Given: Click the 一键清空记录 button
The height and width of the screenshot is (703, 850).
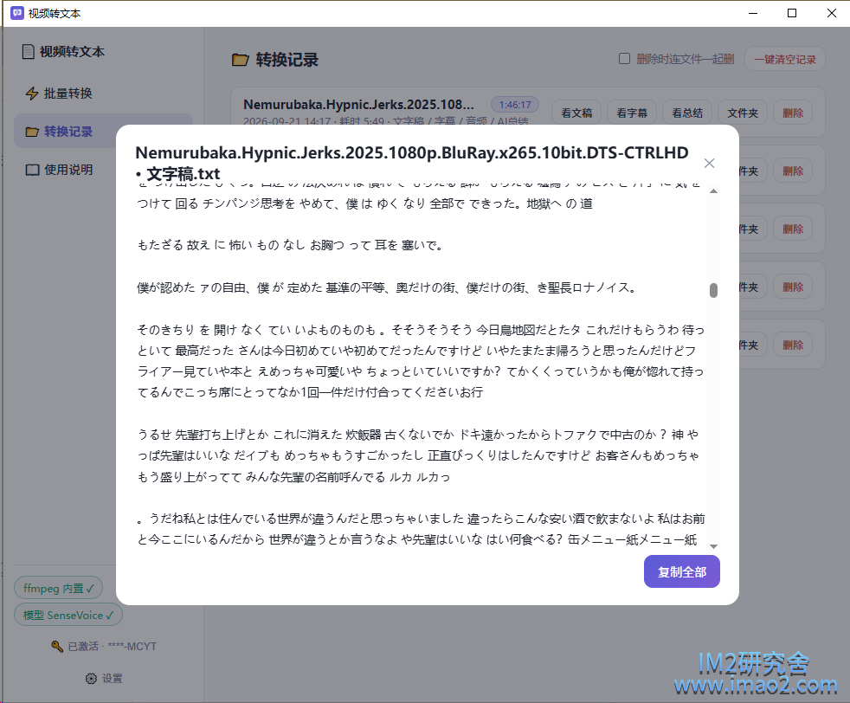Looking at the screenshot, I should click(785, 59).
